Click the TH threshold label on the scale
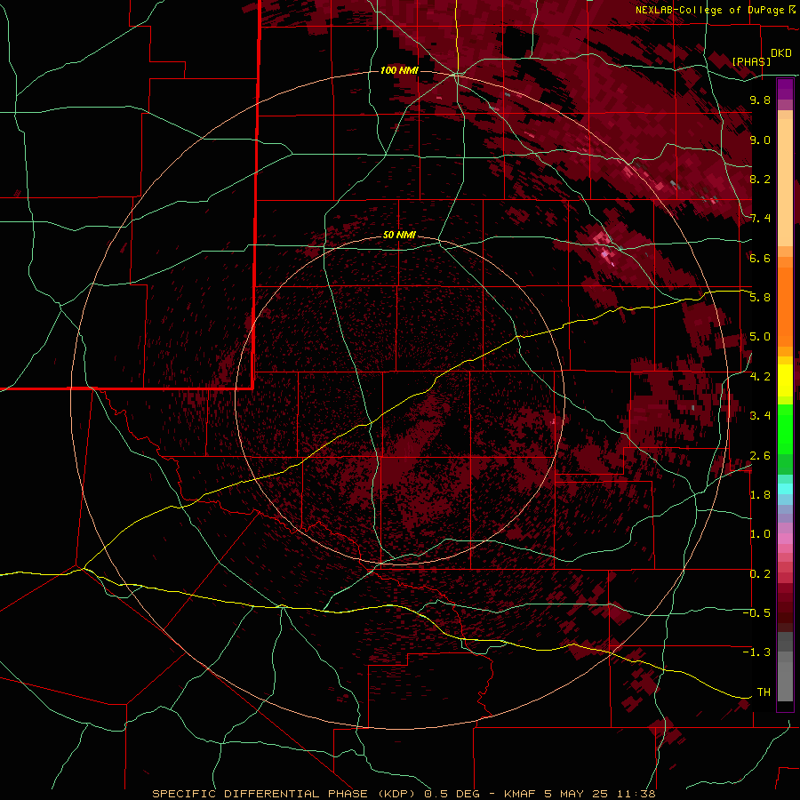Viewport: 800px width, 800px height. 764,692
